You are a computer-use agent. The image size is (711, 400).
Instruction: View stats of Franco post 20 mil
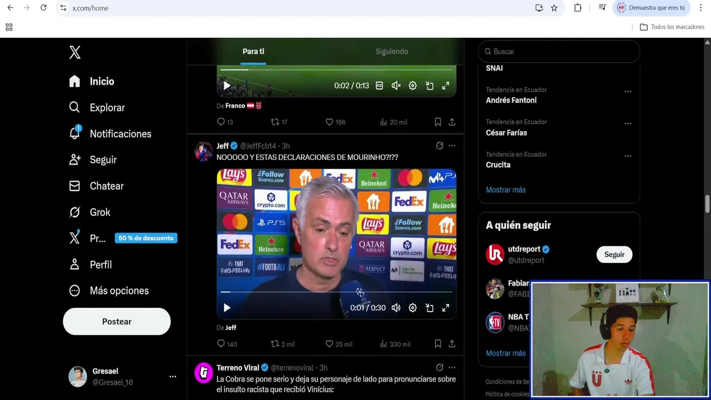(x=393, y=122)
